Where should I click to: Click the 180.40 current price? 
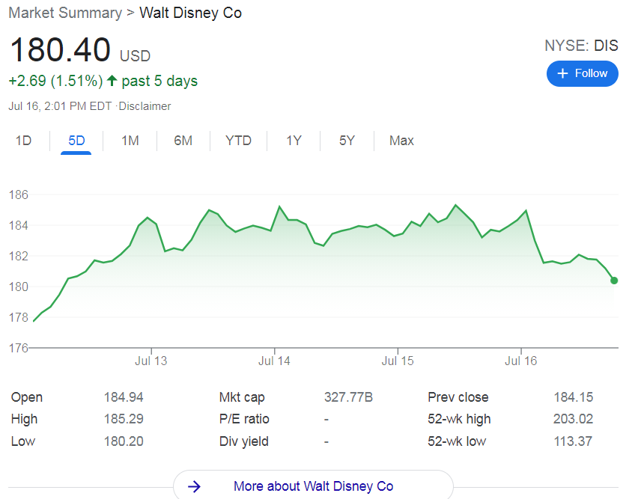60,50
